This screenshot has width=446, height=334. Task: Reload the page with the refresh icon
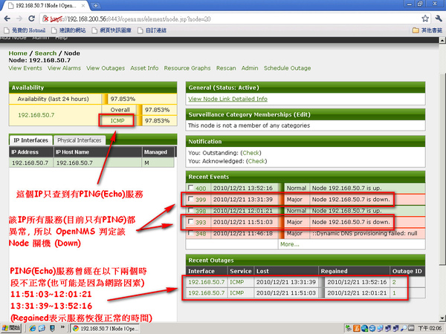click(x=31, y=19)
